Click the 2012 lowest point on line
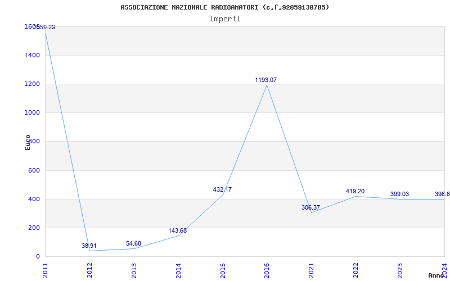 pyautogui.click(x=89, y=251)
